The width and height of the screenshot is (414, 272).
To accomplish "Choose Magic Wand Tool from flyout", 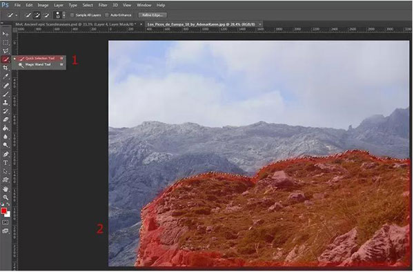I will point(39,64).
